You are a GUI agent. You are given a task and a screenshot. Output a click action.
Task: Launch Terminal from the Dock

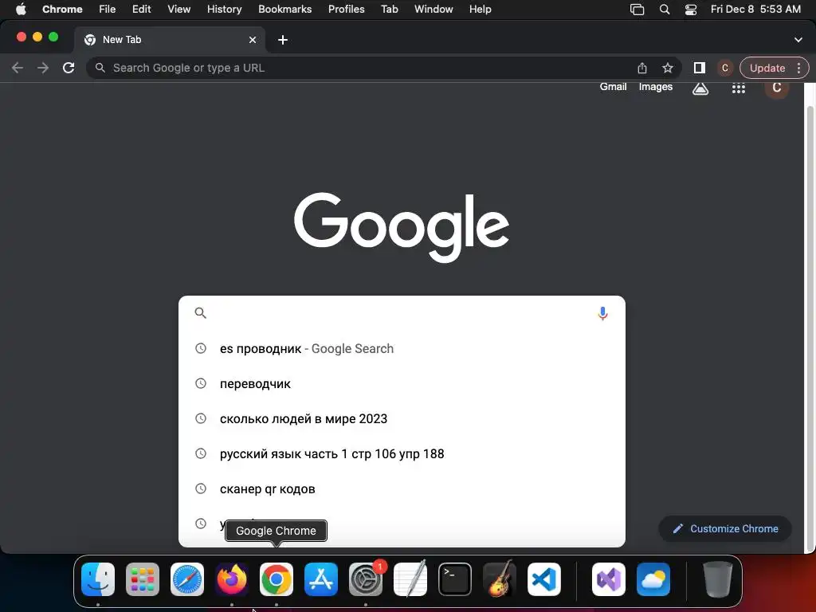click(455, 579)
